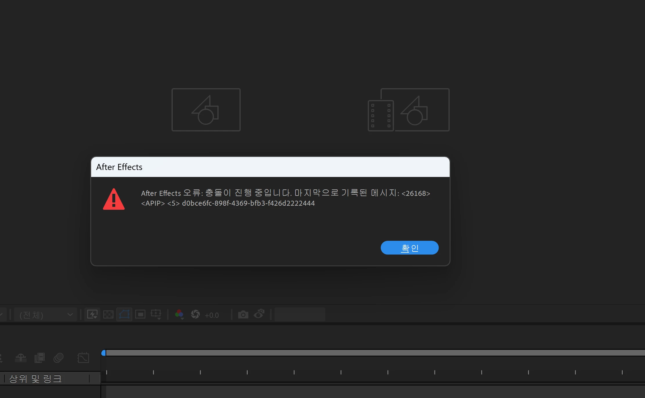Viewport: 645px width, 398px height.
Task: Open the (전체) resolution dropdown
Action: pos(46,315)
